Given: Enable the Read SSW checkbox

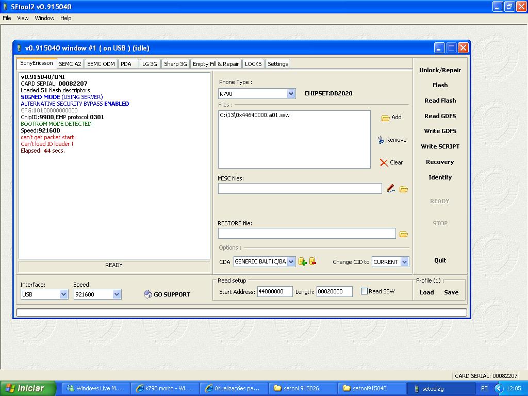Looking at the screenshot, I should (364, 291).
